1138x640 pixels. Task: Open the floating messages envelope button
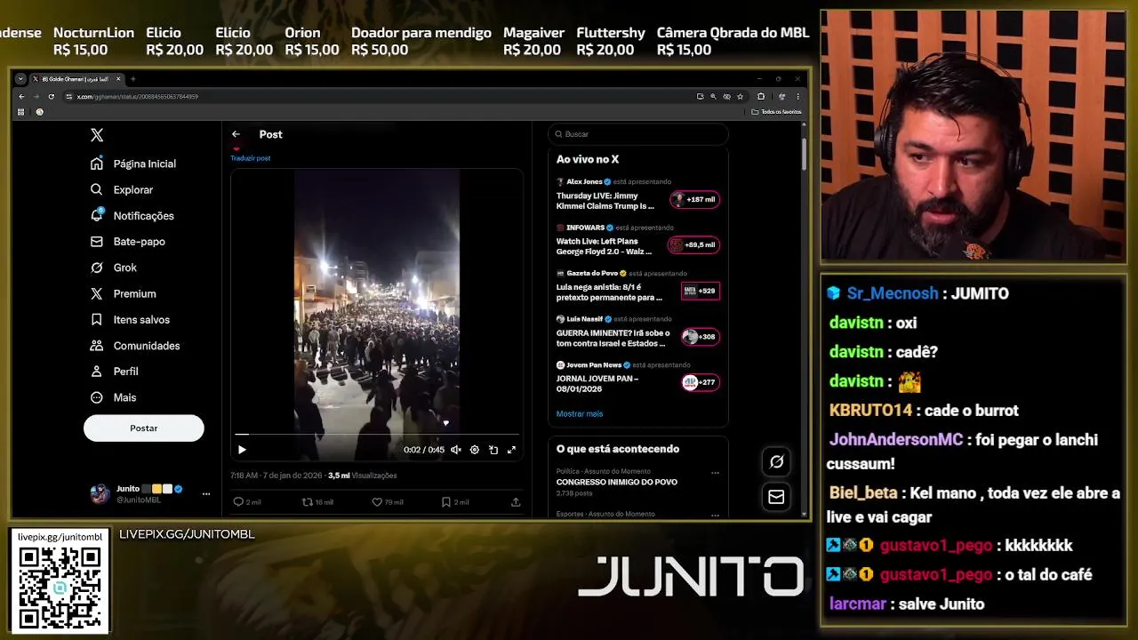tap(776, 497)
